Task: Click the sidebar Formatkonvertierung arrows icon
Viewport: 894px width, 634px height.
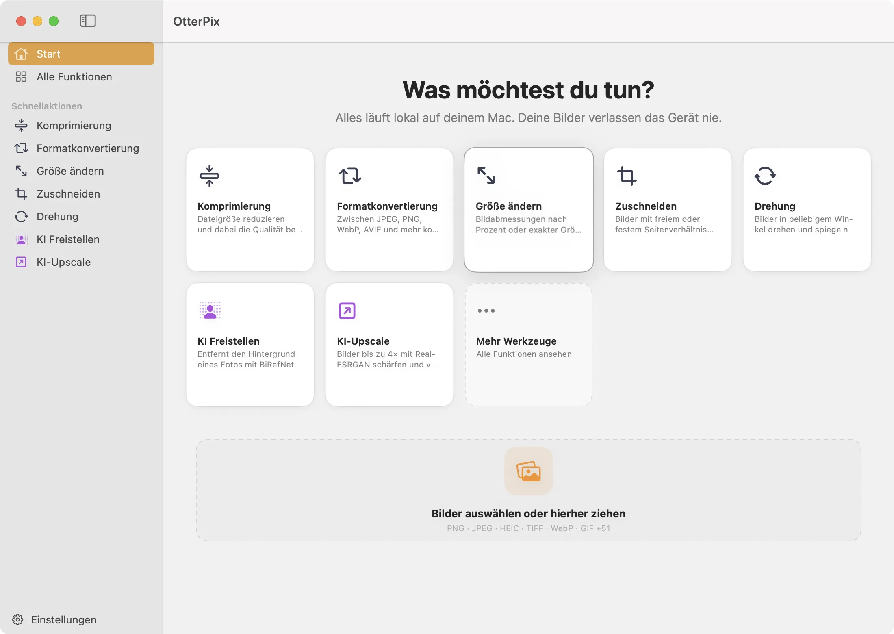Action: (21, 148)
